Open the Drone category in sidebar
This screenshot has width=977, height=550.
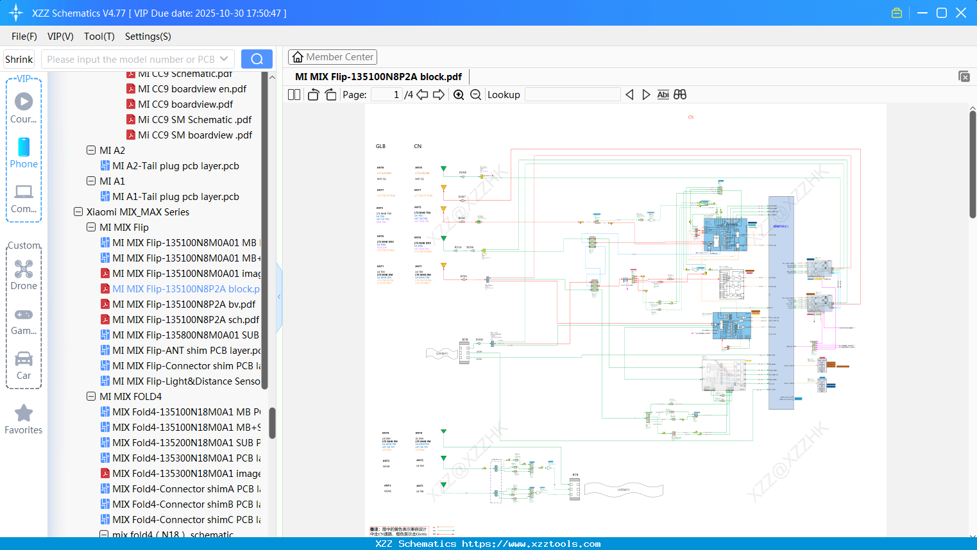tap(24, 275)
